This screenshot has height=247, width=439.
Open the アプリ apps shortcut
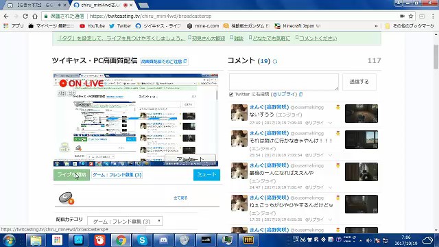tap(14, 26)
